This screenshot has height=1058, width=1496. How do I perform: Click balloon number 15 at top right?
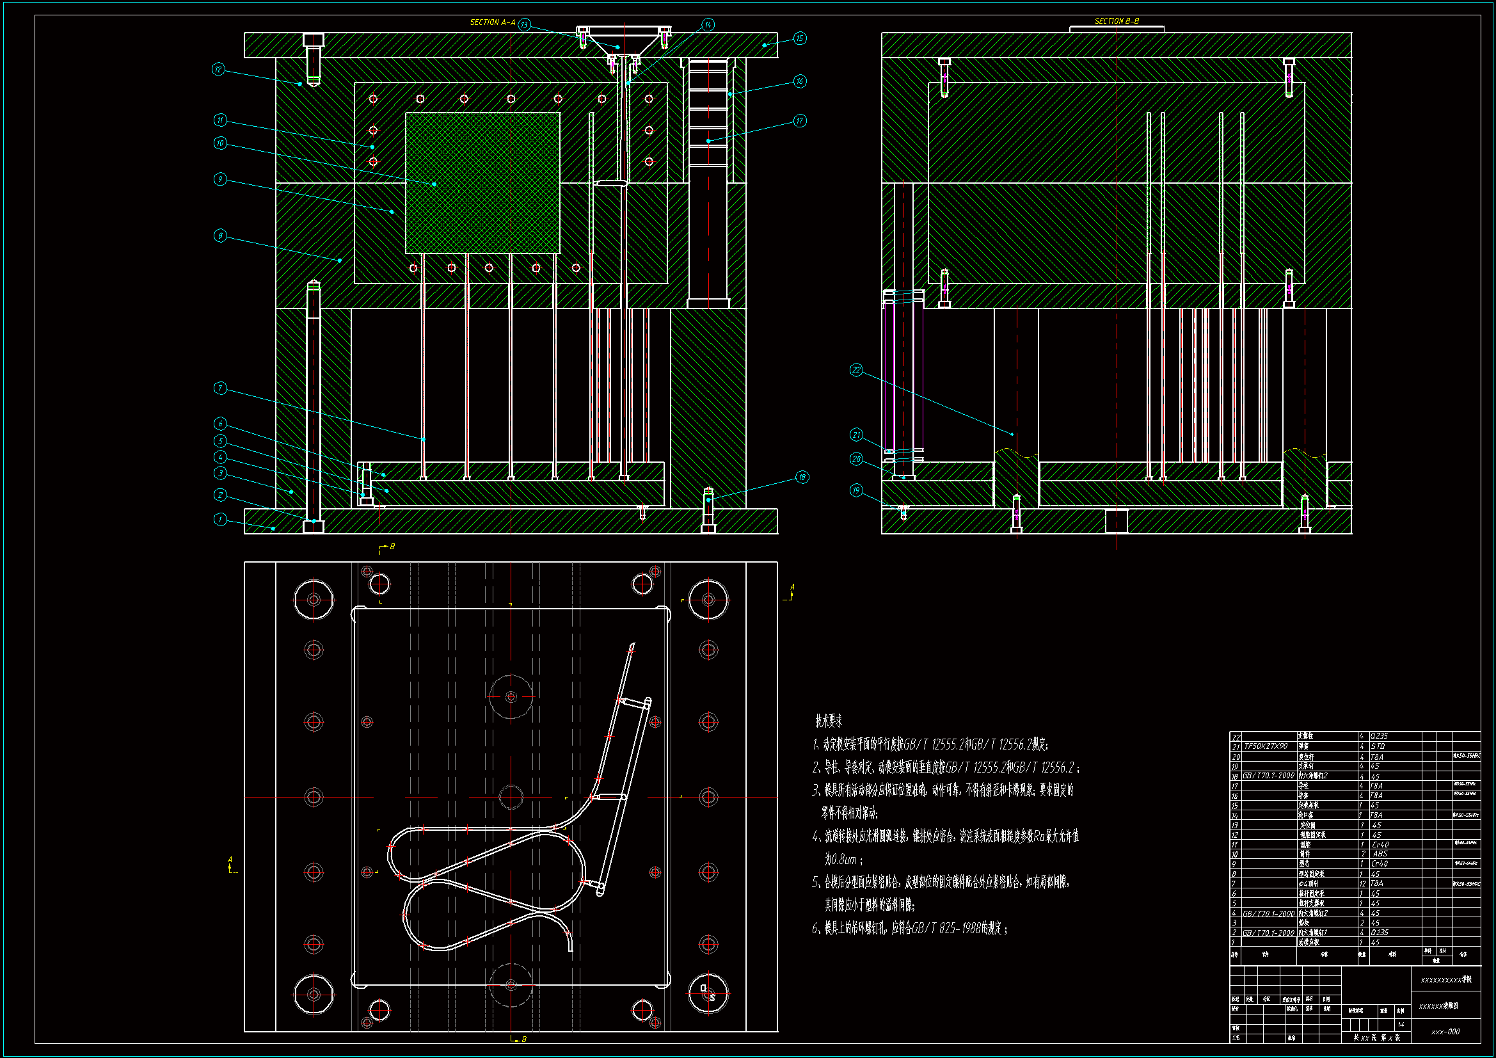[800, 38]
